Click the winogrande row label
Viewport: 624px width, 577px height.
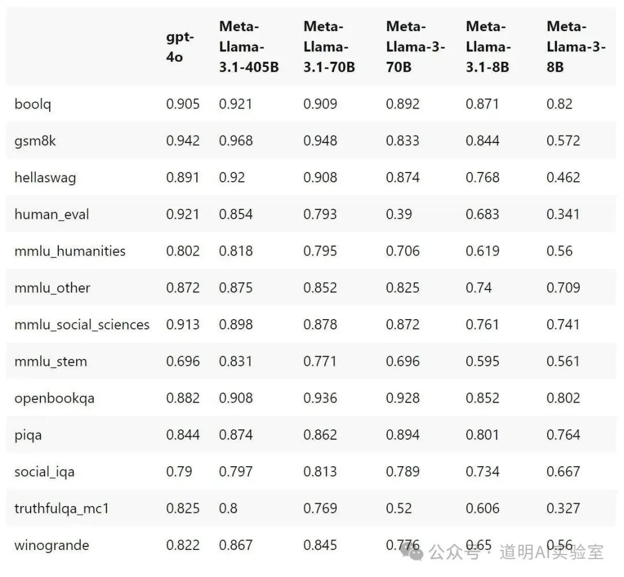point(52,545)
